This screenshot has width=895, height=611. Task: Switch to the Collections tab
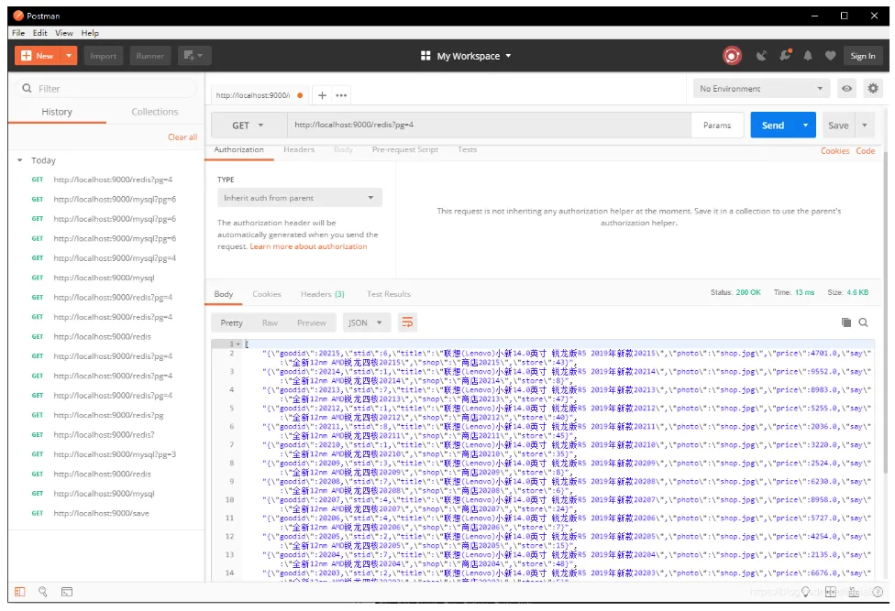coord(155,112)
